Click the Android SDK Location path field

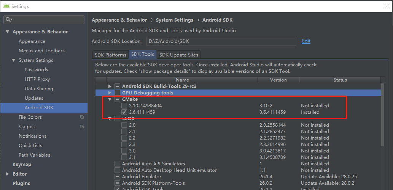tap(221, 41)
